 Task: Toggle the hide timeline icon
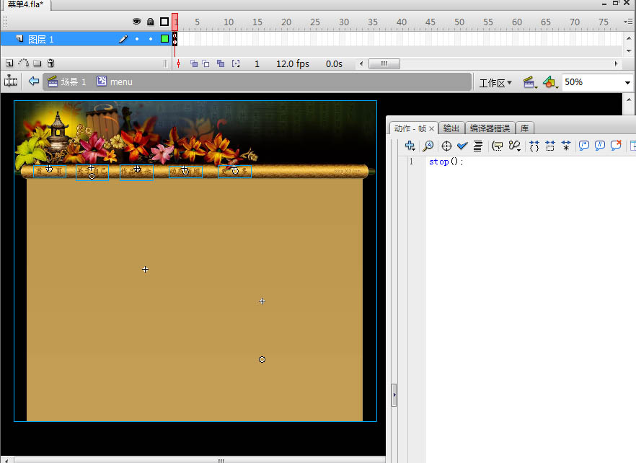pos(11,81)
